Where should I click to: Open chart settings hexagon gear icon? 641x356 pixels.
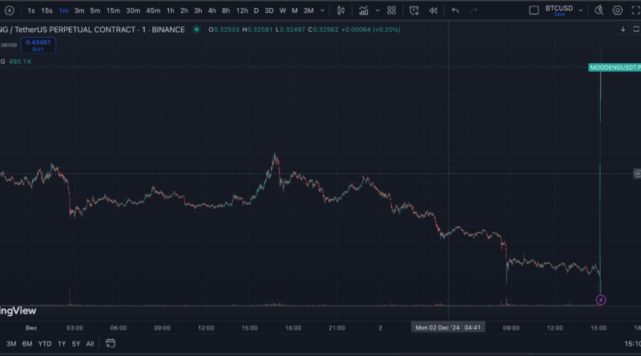(x=617, y=10)
